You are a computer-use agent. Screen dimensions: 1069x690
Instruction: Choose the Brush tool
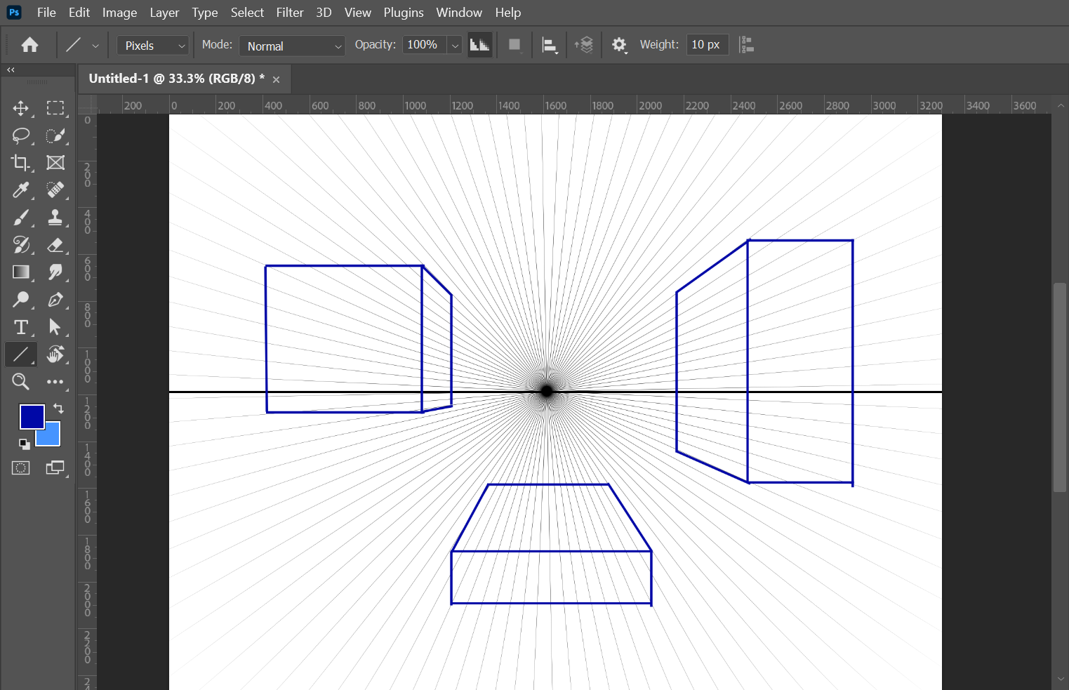(20, 218)
